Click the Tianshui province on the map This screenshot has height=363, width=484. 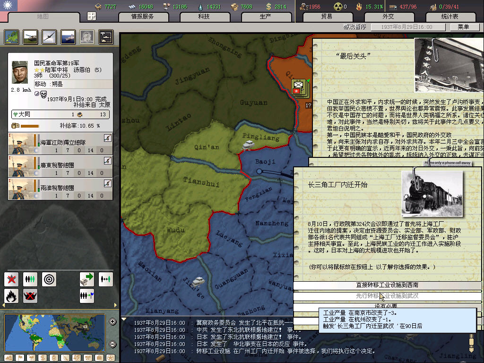201,183
